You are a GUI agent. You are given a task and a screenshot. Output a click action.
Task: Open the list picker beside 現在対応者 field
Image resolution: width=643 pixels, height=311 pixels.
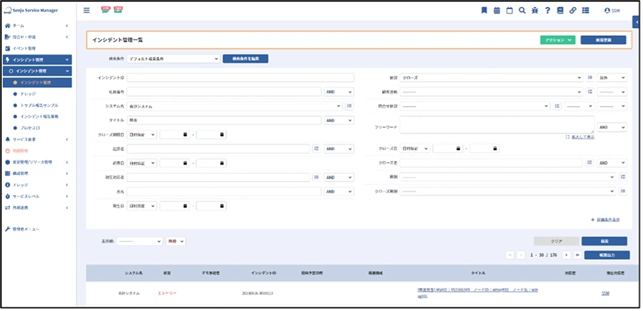click(x=316, y=177)
